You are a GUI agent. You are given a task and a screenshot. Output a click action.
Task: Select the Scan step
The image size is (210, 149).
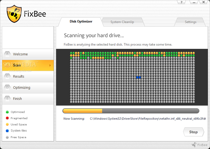pyautogui.click(x=28, y=65)
